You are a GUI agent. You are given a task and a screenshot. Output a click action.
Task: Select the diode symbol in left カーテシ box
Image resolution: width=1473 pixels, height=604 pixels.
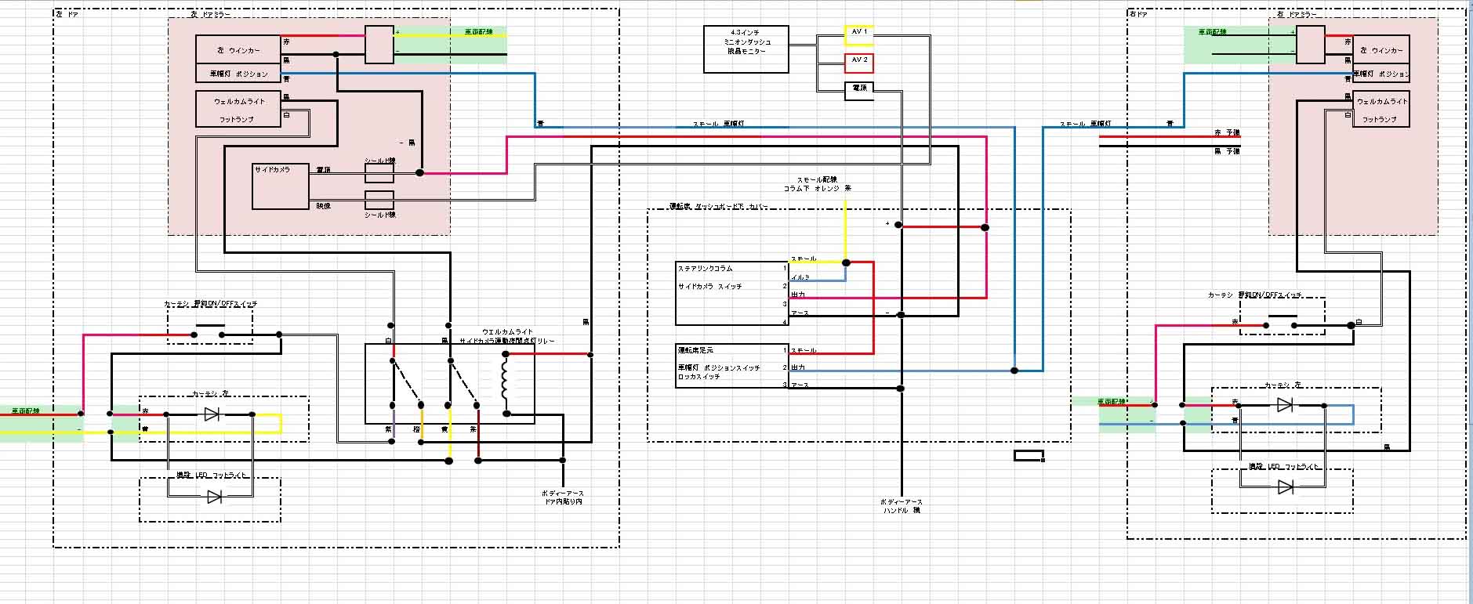[211, 414]
